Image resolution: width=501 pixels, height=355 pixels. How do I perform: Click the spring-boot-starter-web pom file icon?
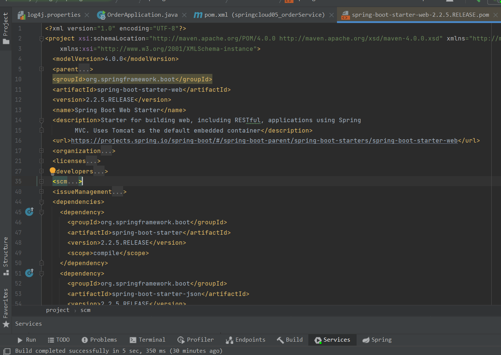(345, 15)
